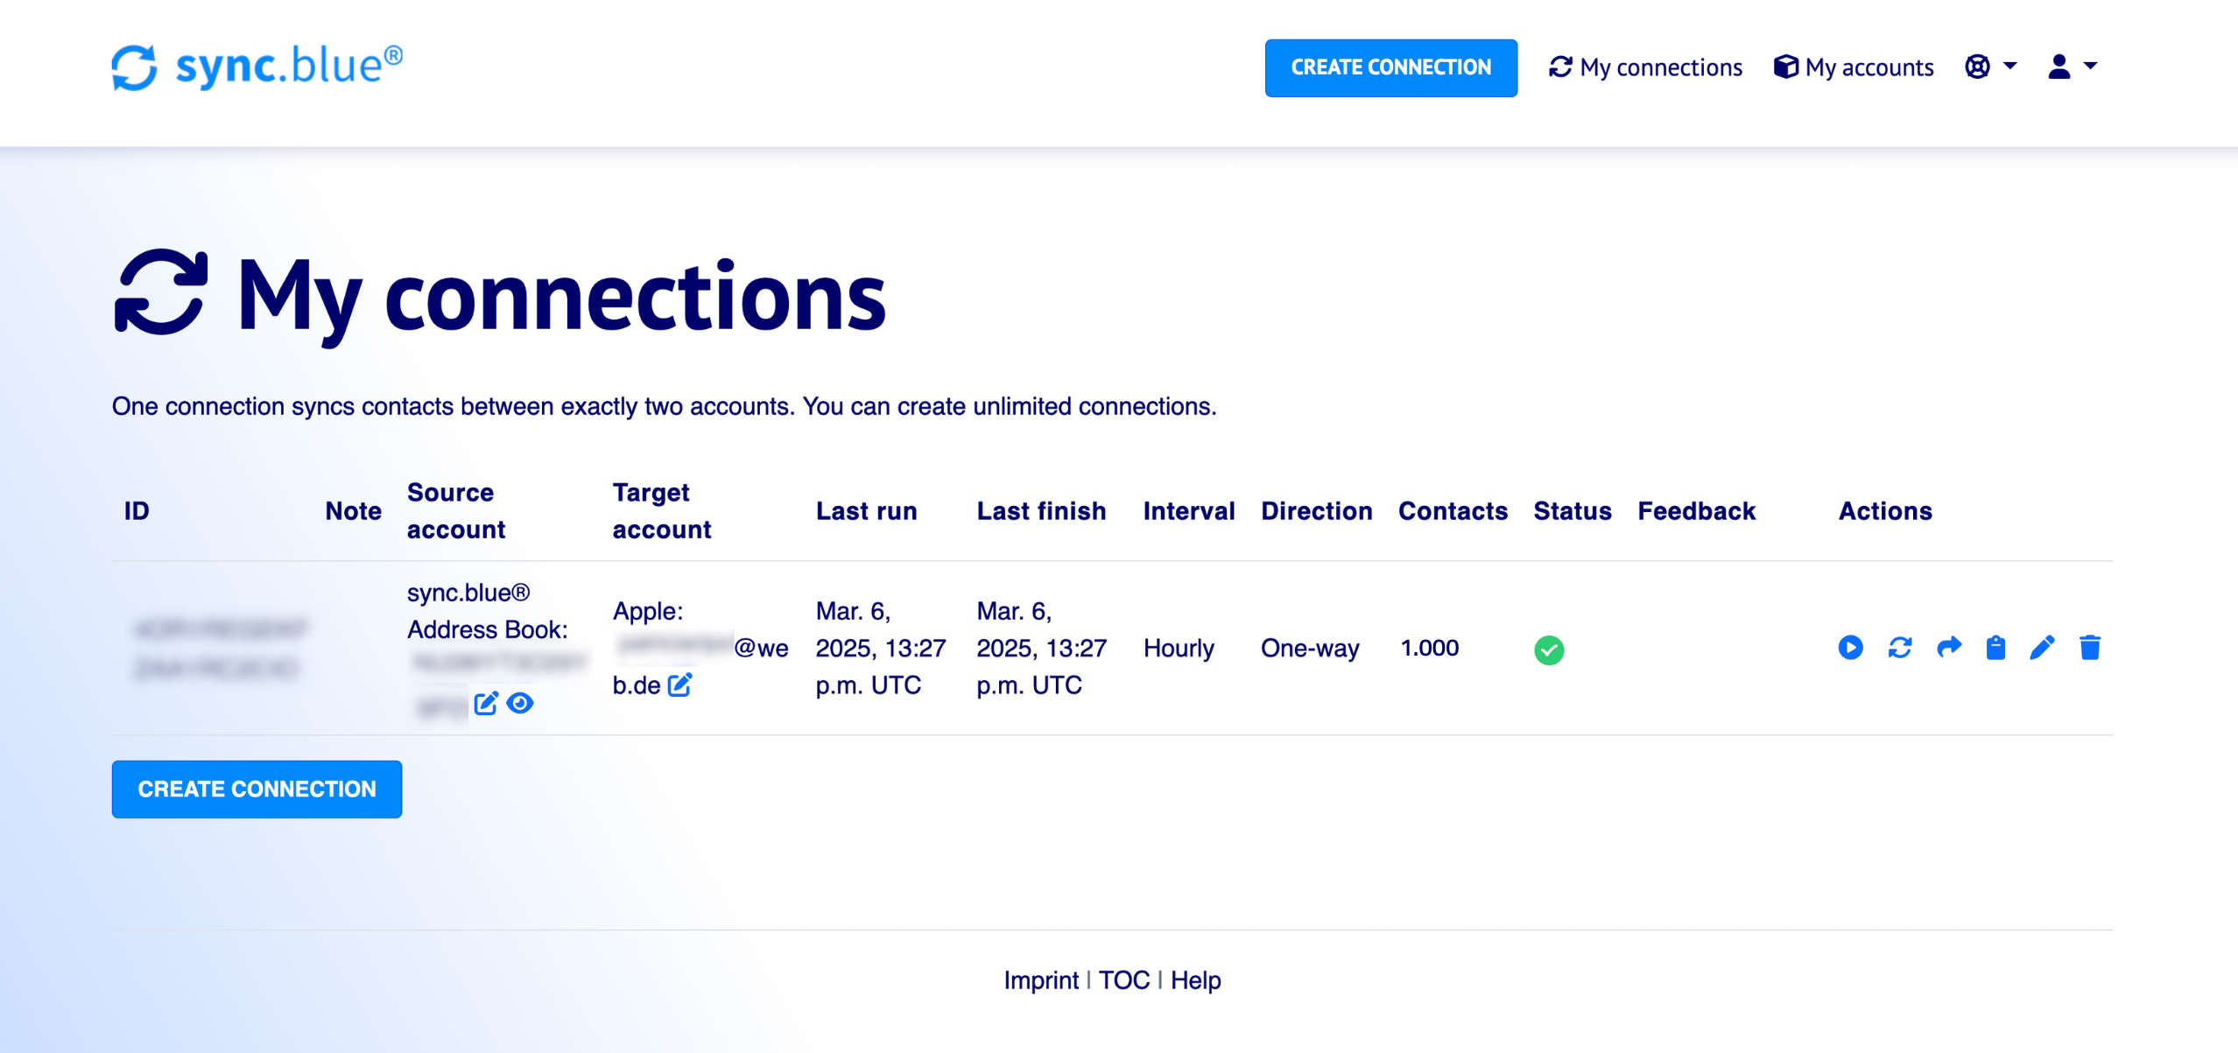Image resolution: width=2238 pixels, height=1053 pixels.
Task: Run the connection using the play icon
Action: (x=1850, y=648)
